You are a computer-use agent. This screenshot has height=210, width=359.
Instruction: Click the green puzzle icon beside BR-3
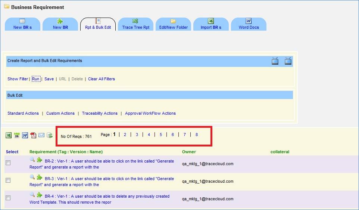(x=40, y=177)
